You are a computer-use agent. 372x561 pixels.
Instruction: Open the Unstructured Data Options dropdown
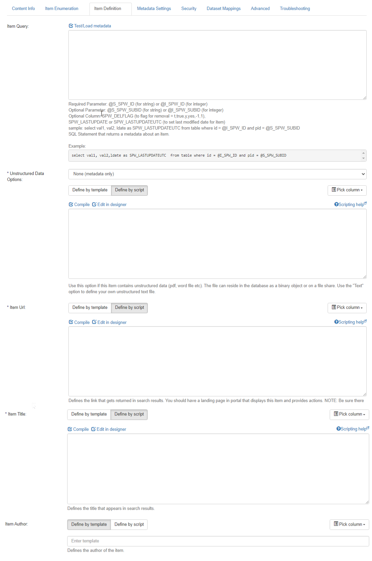point(217,174)
